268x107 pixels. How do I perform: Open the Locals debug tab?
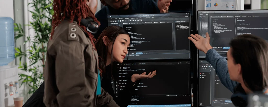point(220,48)
